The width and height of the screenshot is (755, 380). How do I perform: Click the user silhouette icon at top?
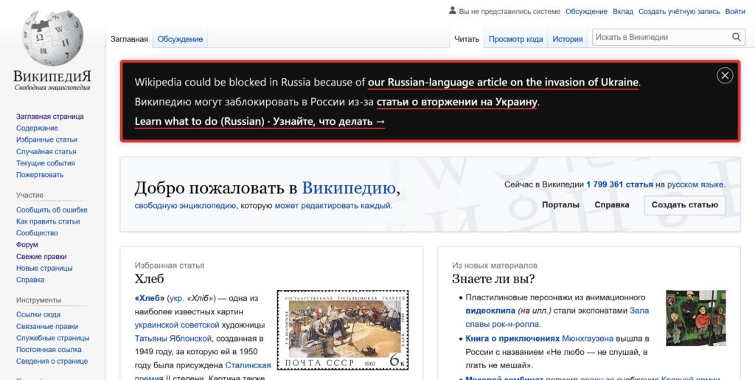pos(453,11)
